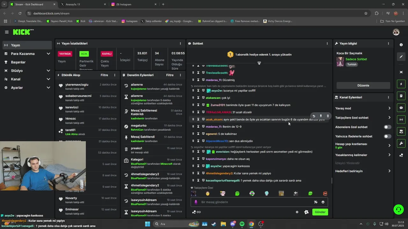The width and height of the screenshot is (408, 229).
Task: Open the info icon in right rail
Action: [x=401, y=45]
